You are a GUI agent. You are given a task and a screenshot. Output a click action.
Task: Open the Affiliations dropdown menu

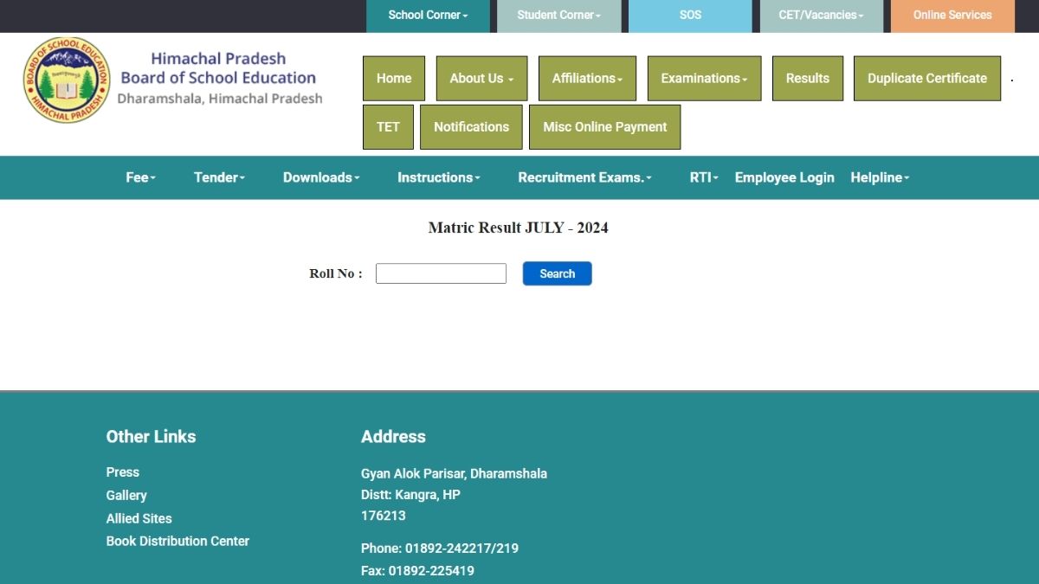pyautogui.click(x=587, y=78)
